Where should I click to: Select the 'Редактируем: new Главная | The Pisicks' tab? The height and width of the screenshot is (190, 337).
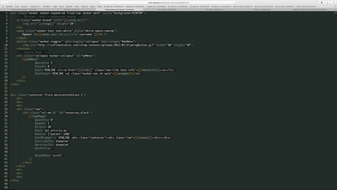119,9
